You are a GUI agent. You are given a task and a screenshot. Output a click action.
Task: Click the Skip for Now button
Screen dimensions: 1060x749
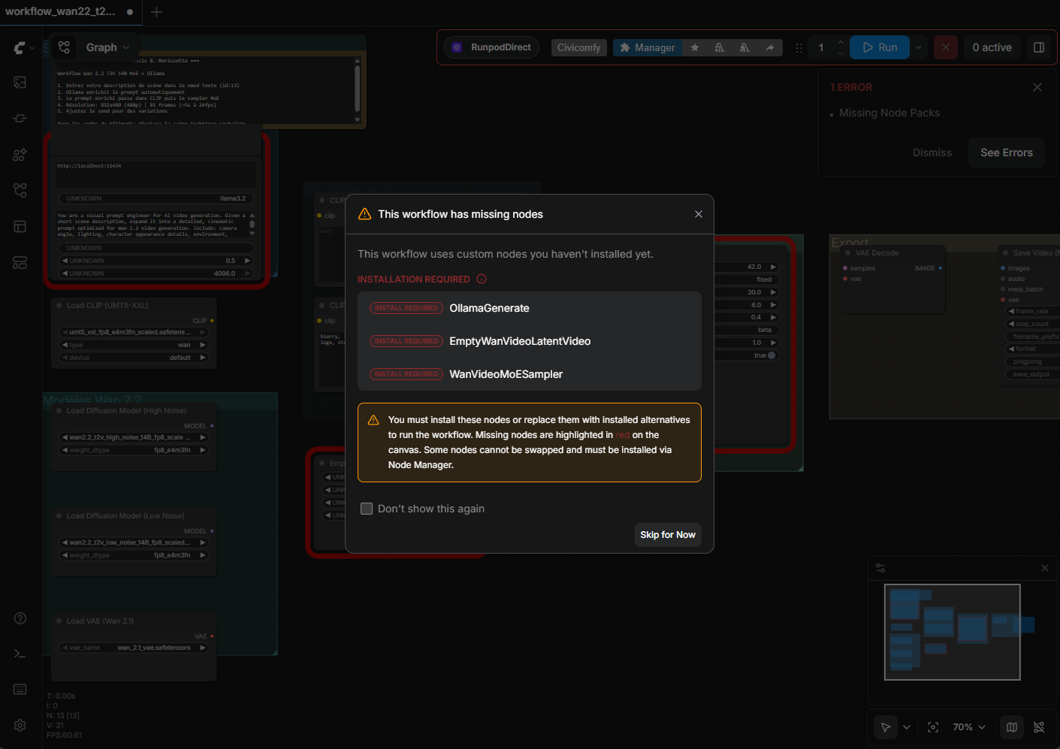[x=667, y=535]
